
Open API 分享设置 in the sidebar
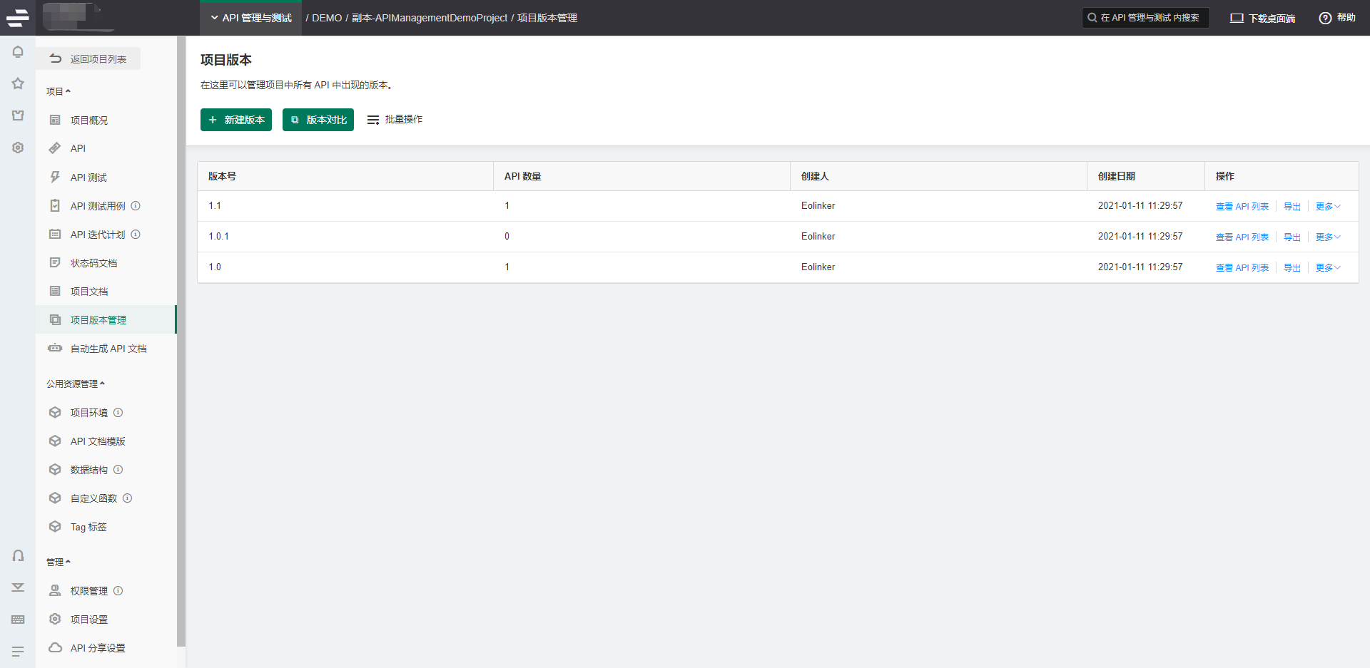click(x=106, y=648)
